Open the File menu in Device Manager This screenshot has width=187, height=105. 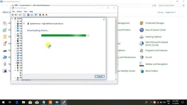(x=13, y=11)
